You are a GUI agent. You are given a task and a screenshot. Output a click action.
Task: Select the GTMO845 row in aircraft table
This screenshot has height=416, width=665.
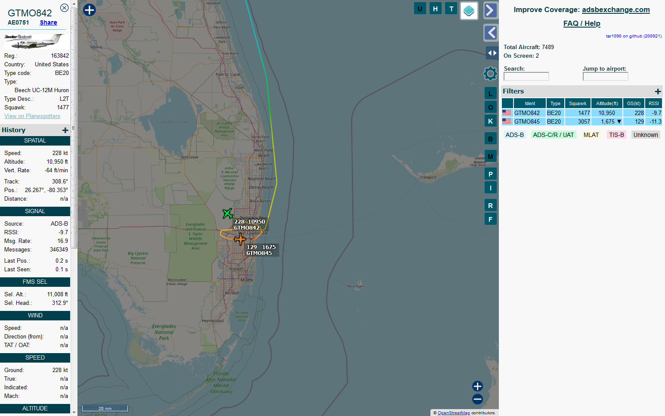pos(582,121)
